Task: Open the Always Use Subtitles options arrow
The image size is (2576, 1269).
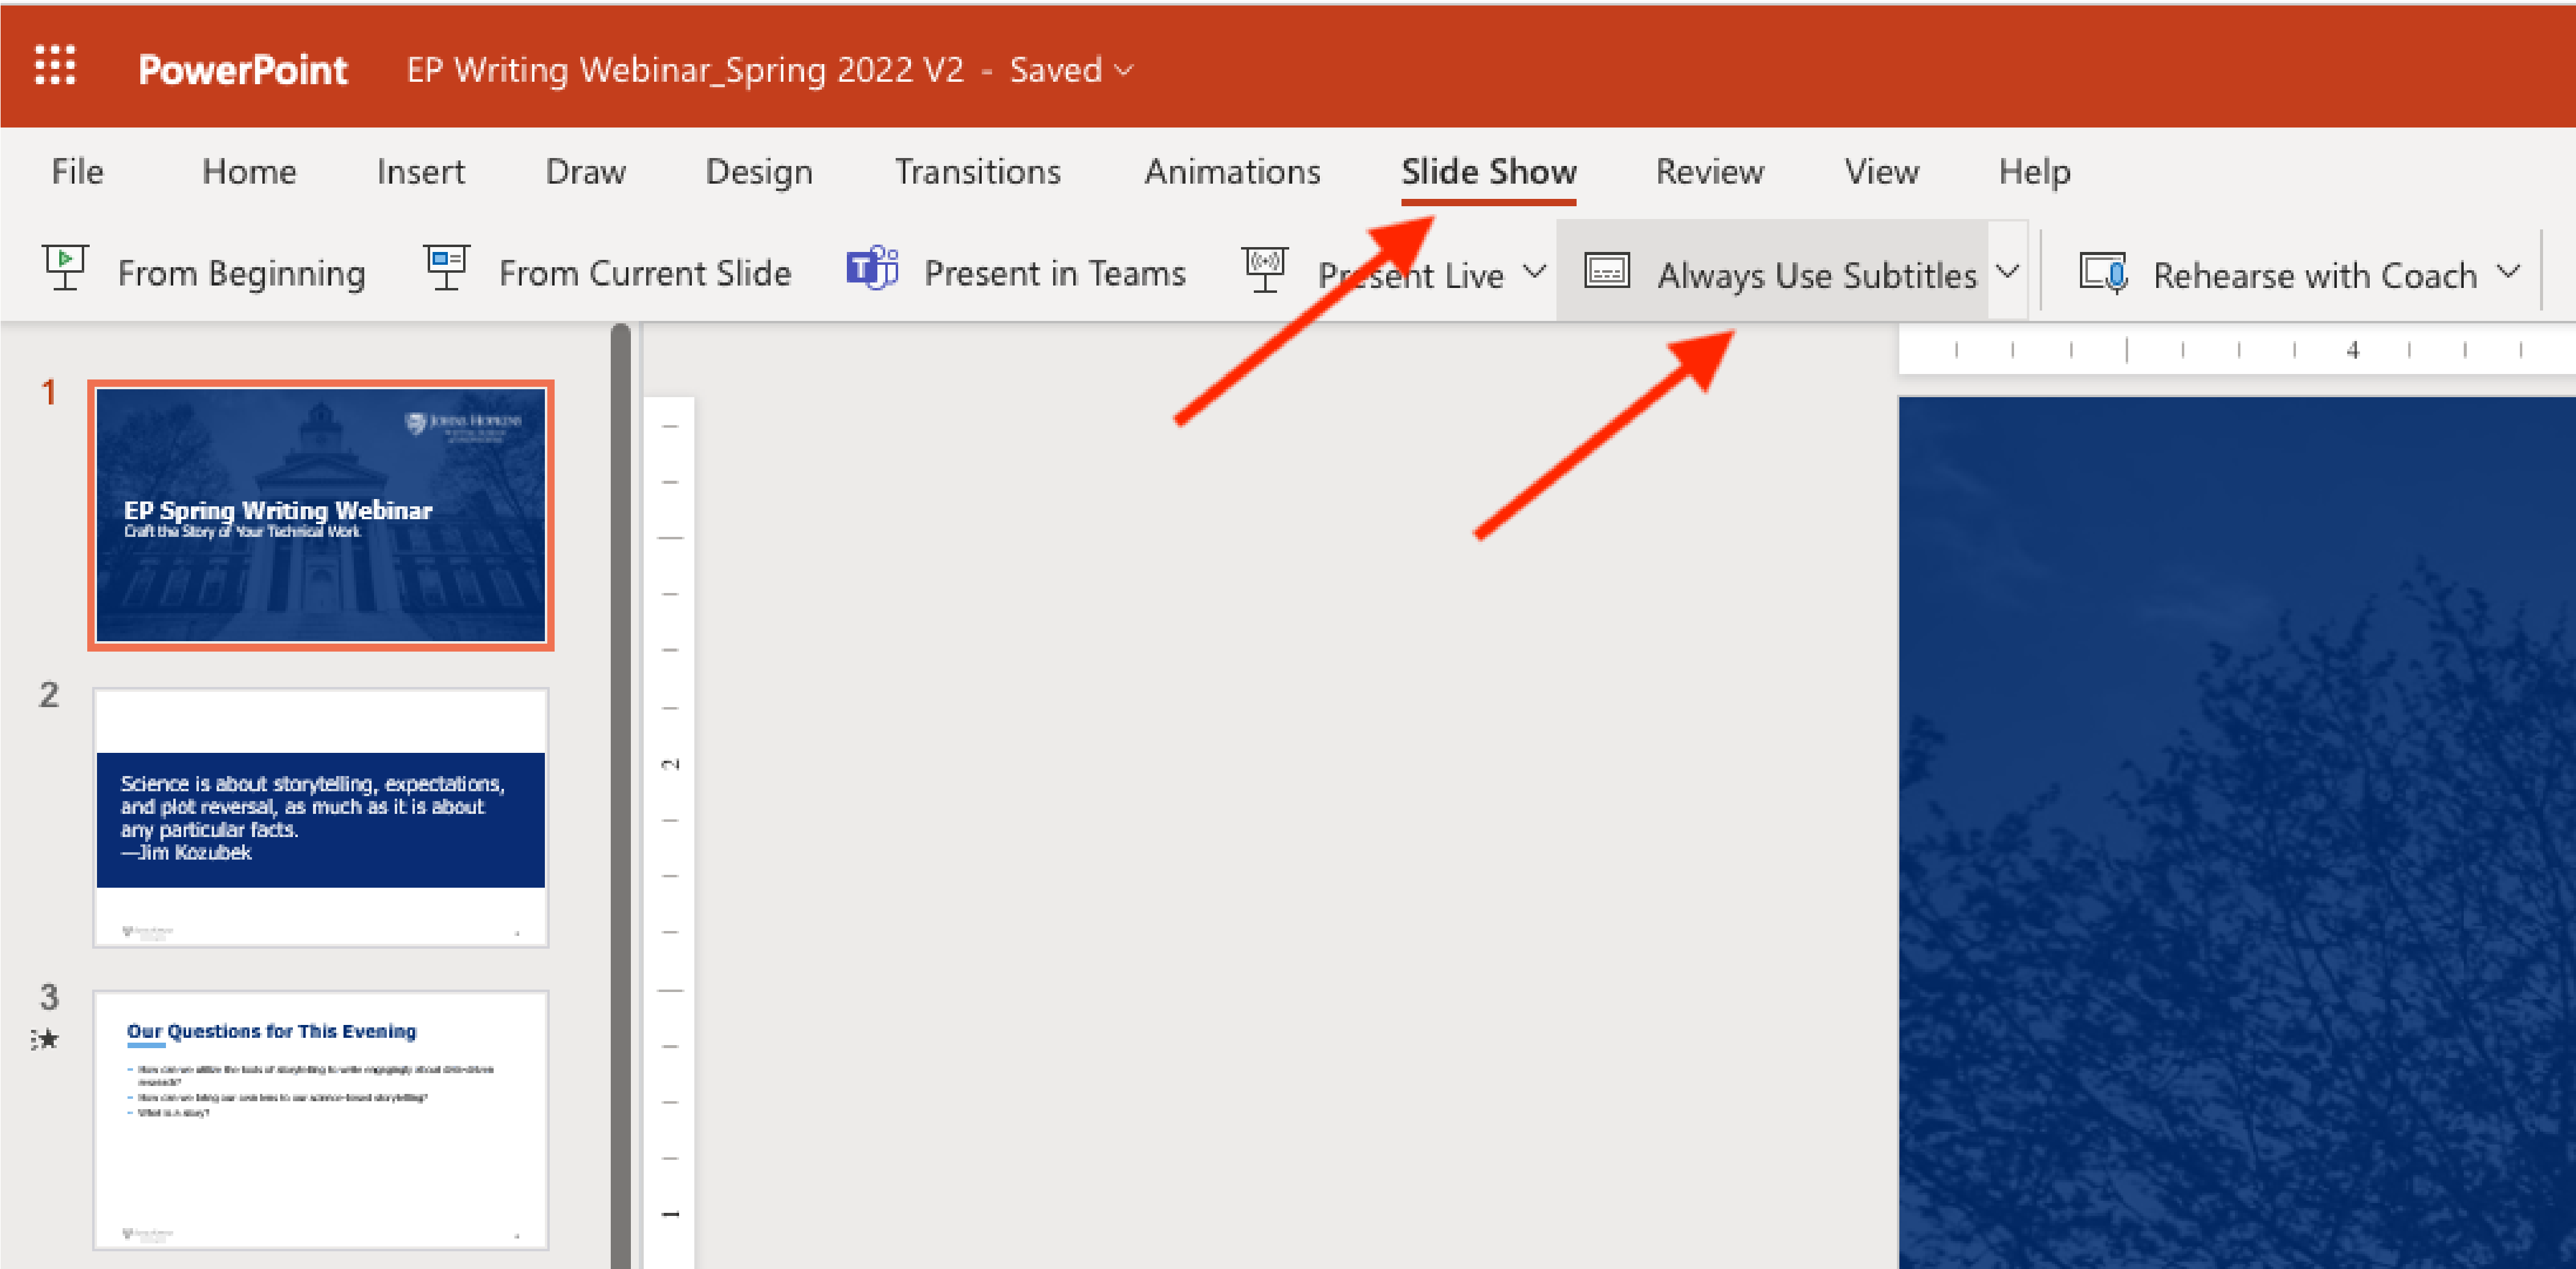Action: (x=2007, y=272)
